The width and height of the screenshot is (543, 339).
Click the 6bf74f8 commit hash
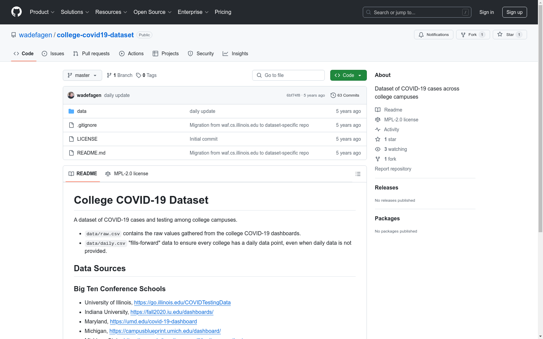[293, 95]
